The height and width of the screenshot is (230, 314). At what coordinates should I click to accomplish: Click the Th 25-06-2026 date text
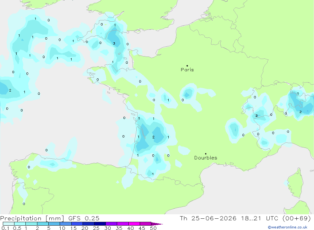[x=208, y=218]
